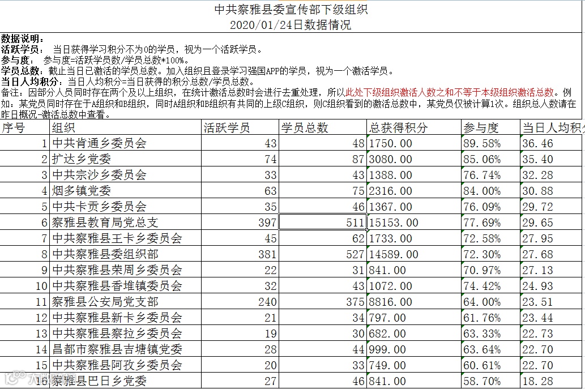This screenshot has height=389, width=585.
Task: Select the cell 中共察雅县新卡乡委员会
Action: point(125,318)
